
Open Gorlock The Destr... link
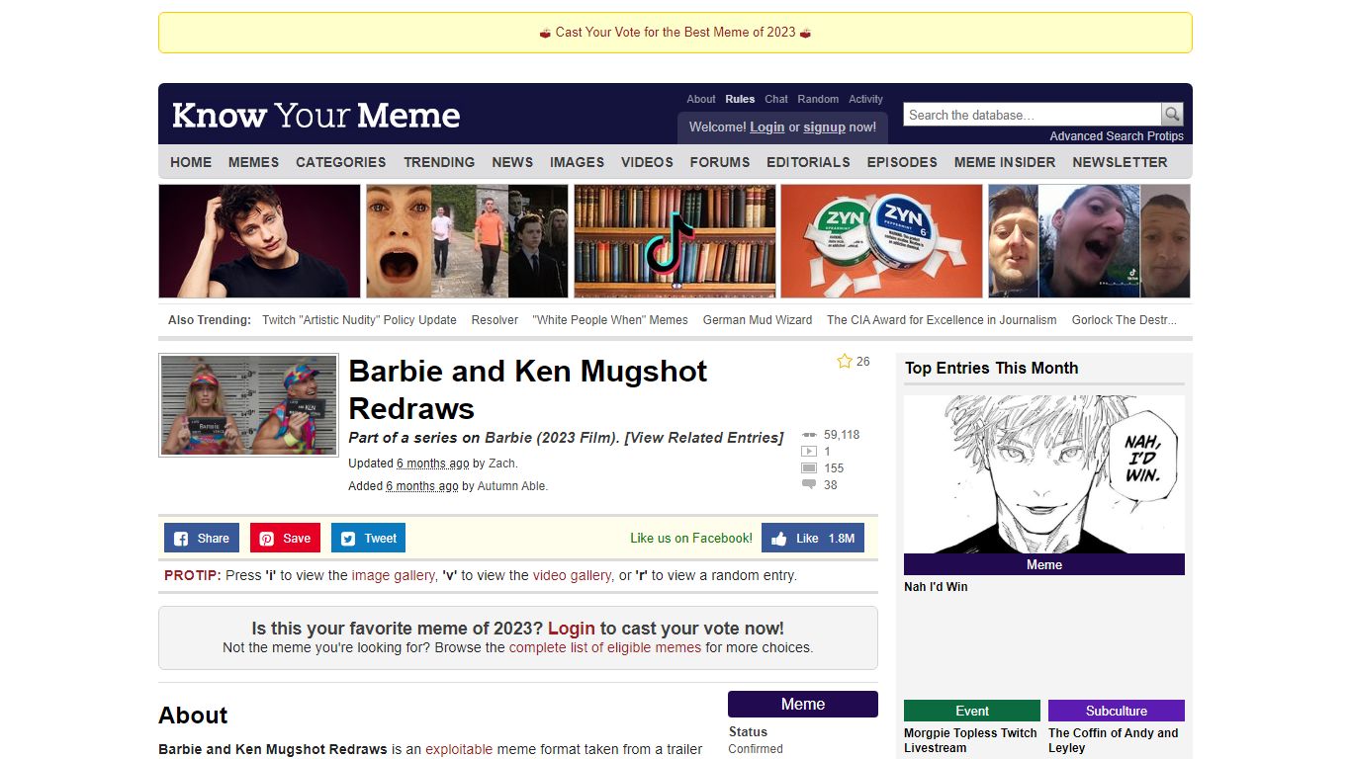[x=1125, y=320]
